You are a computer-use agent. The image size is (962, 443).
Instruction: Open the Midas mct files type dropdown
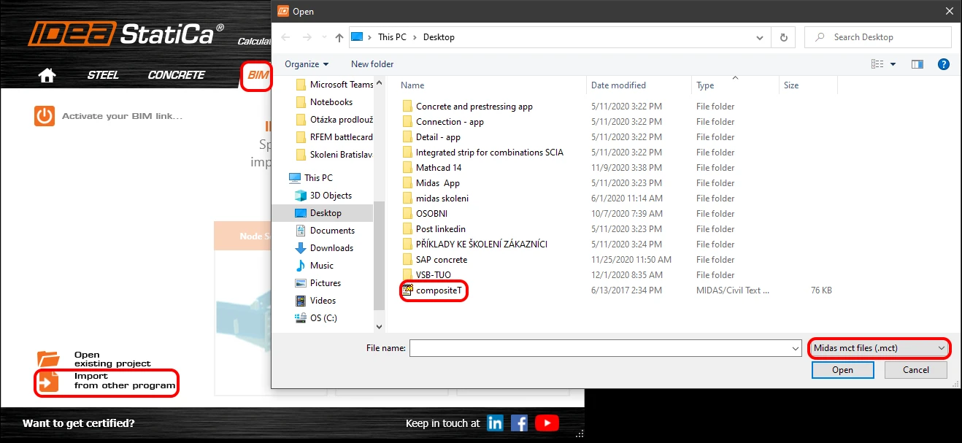click(880, 349)
